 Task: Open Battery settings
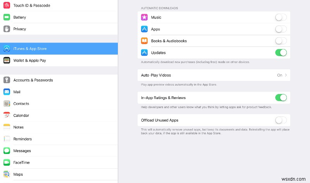pyautogui.click(x=59, y=17)
